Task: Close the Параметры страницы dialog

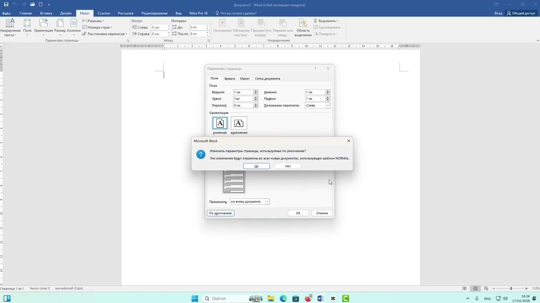Action: coord(328,68)
